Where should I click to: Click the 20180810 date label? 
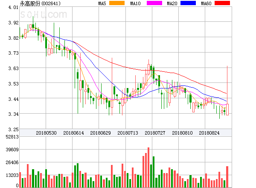182,133
